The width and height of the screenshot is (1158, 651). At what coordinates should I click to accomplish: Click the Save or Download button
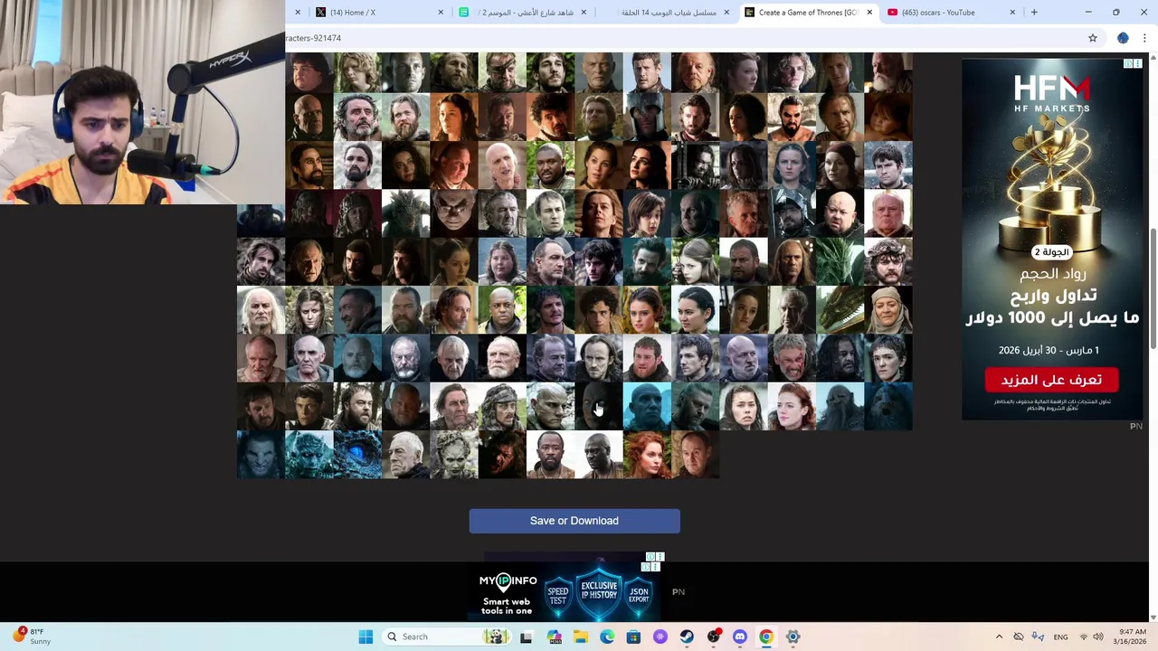pos(574,521)
